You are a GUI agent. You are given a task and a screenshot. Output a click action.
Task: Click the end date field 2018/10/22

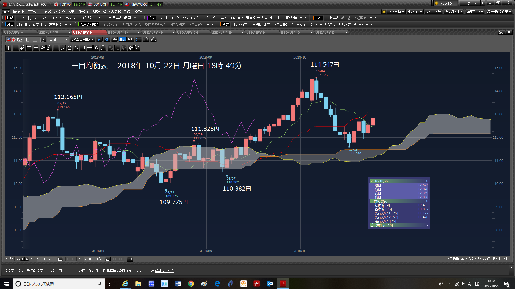pos(94,259)
